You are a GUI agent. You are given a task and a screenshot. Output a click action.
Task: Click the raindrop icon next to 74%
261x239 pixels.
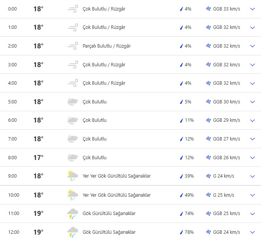tap(181, 214)
